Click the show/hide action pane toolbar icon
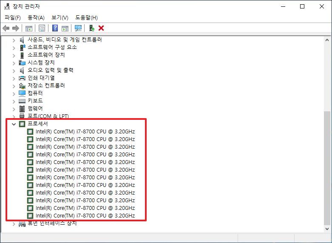This screenshot has width=332, height=243. [65, 28]
